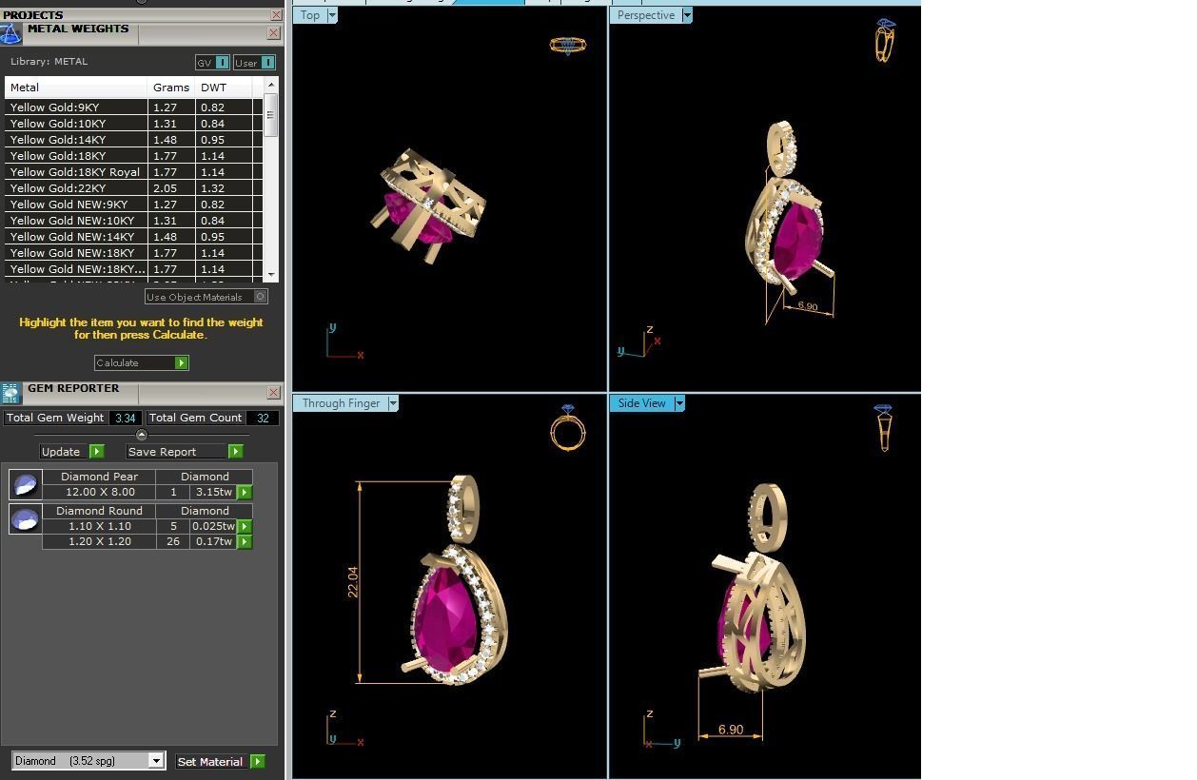Close the Gem Reporter panel
Image resolution: width=1197 pixels, height=780 pixels.
click(x=274, y=392)
